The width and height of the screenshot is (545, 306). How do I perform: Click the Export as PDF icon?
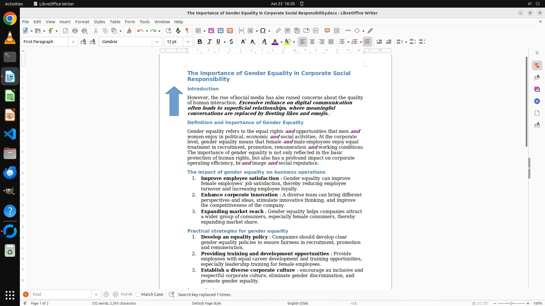pyautogui.click(x=66, y=31)
